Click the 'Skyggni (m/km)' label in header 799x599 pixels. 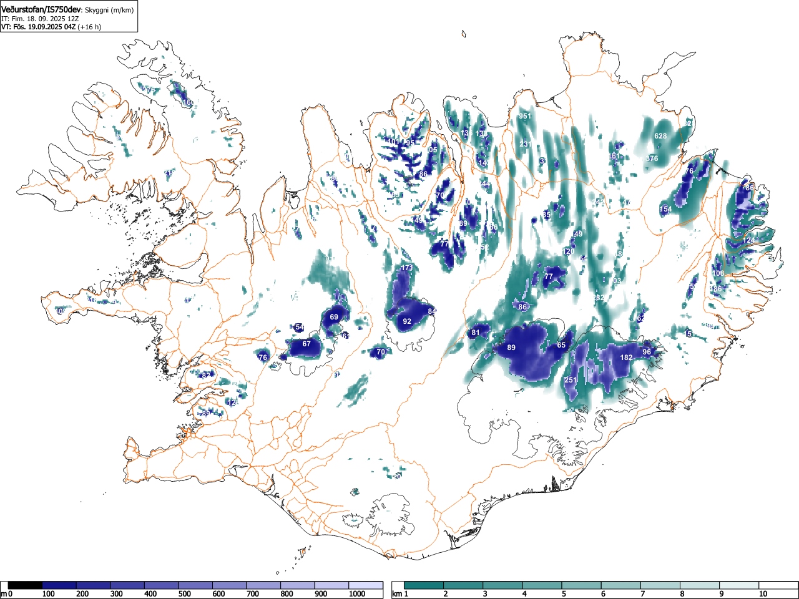[109, 11]
